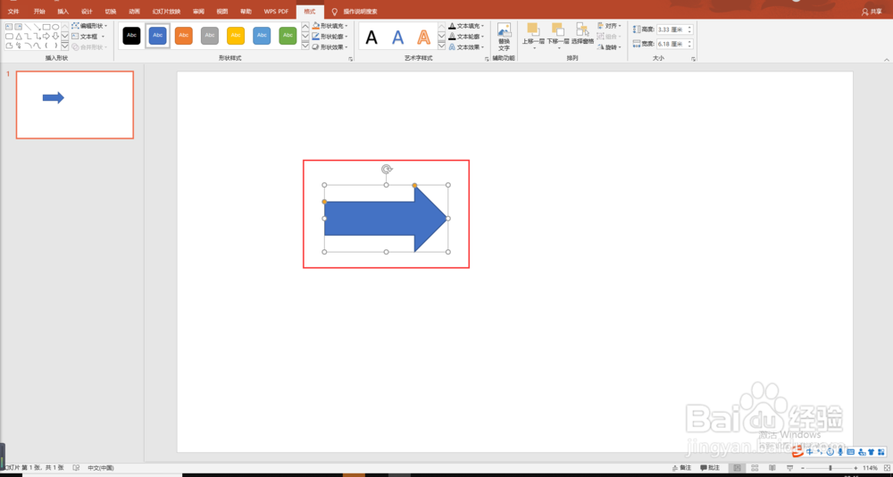Apply the blue shape style swatch

158,36
